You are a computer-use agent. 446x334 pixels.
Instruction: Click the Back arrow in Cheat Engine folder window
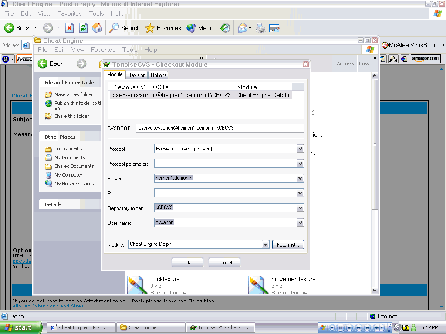43,63
